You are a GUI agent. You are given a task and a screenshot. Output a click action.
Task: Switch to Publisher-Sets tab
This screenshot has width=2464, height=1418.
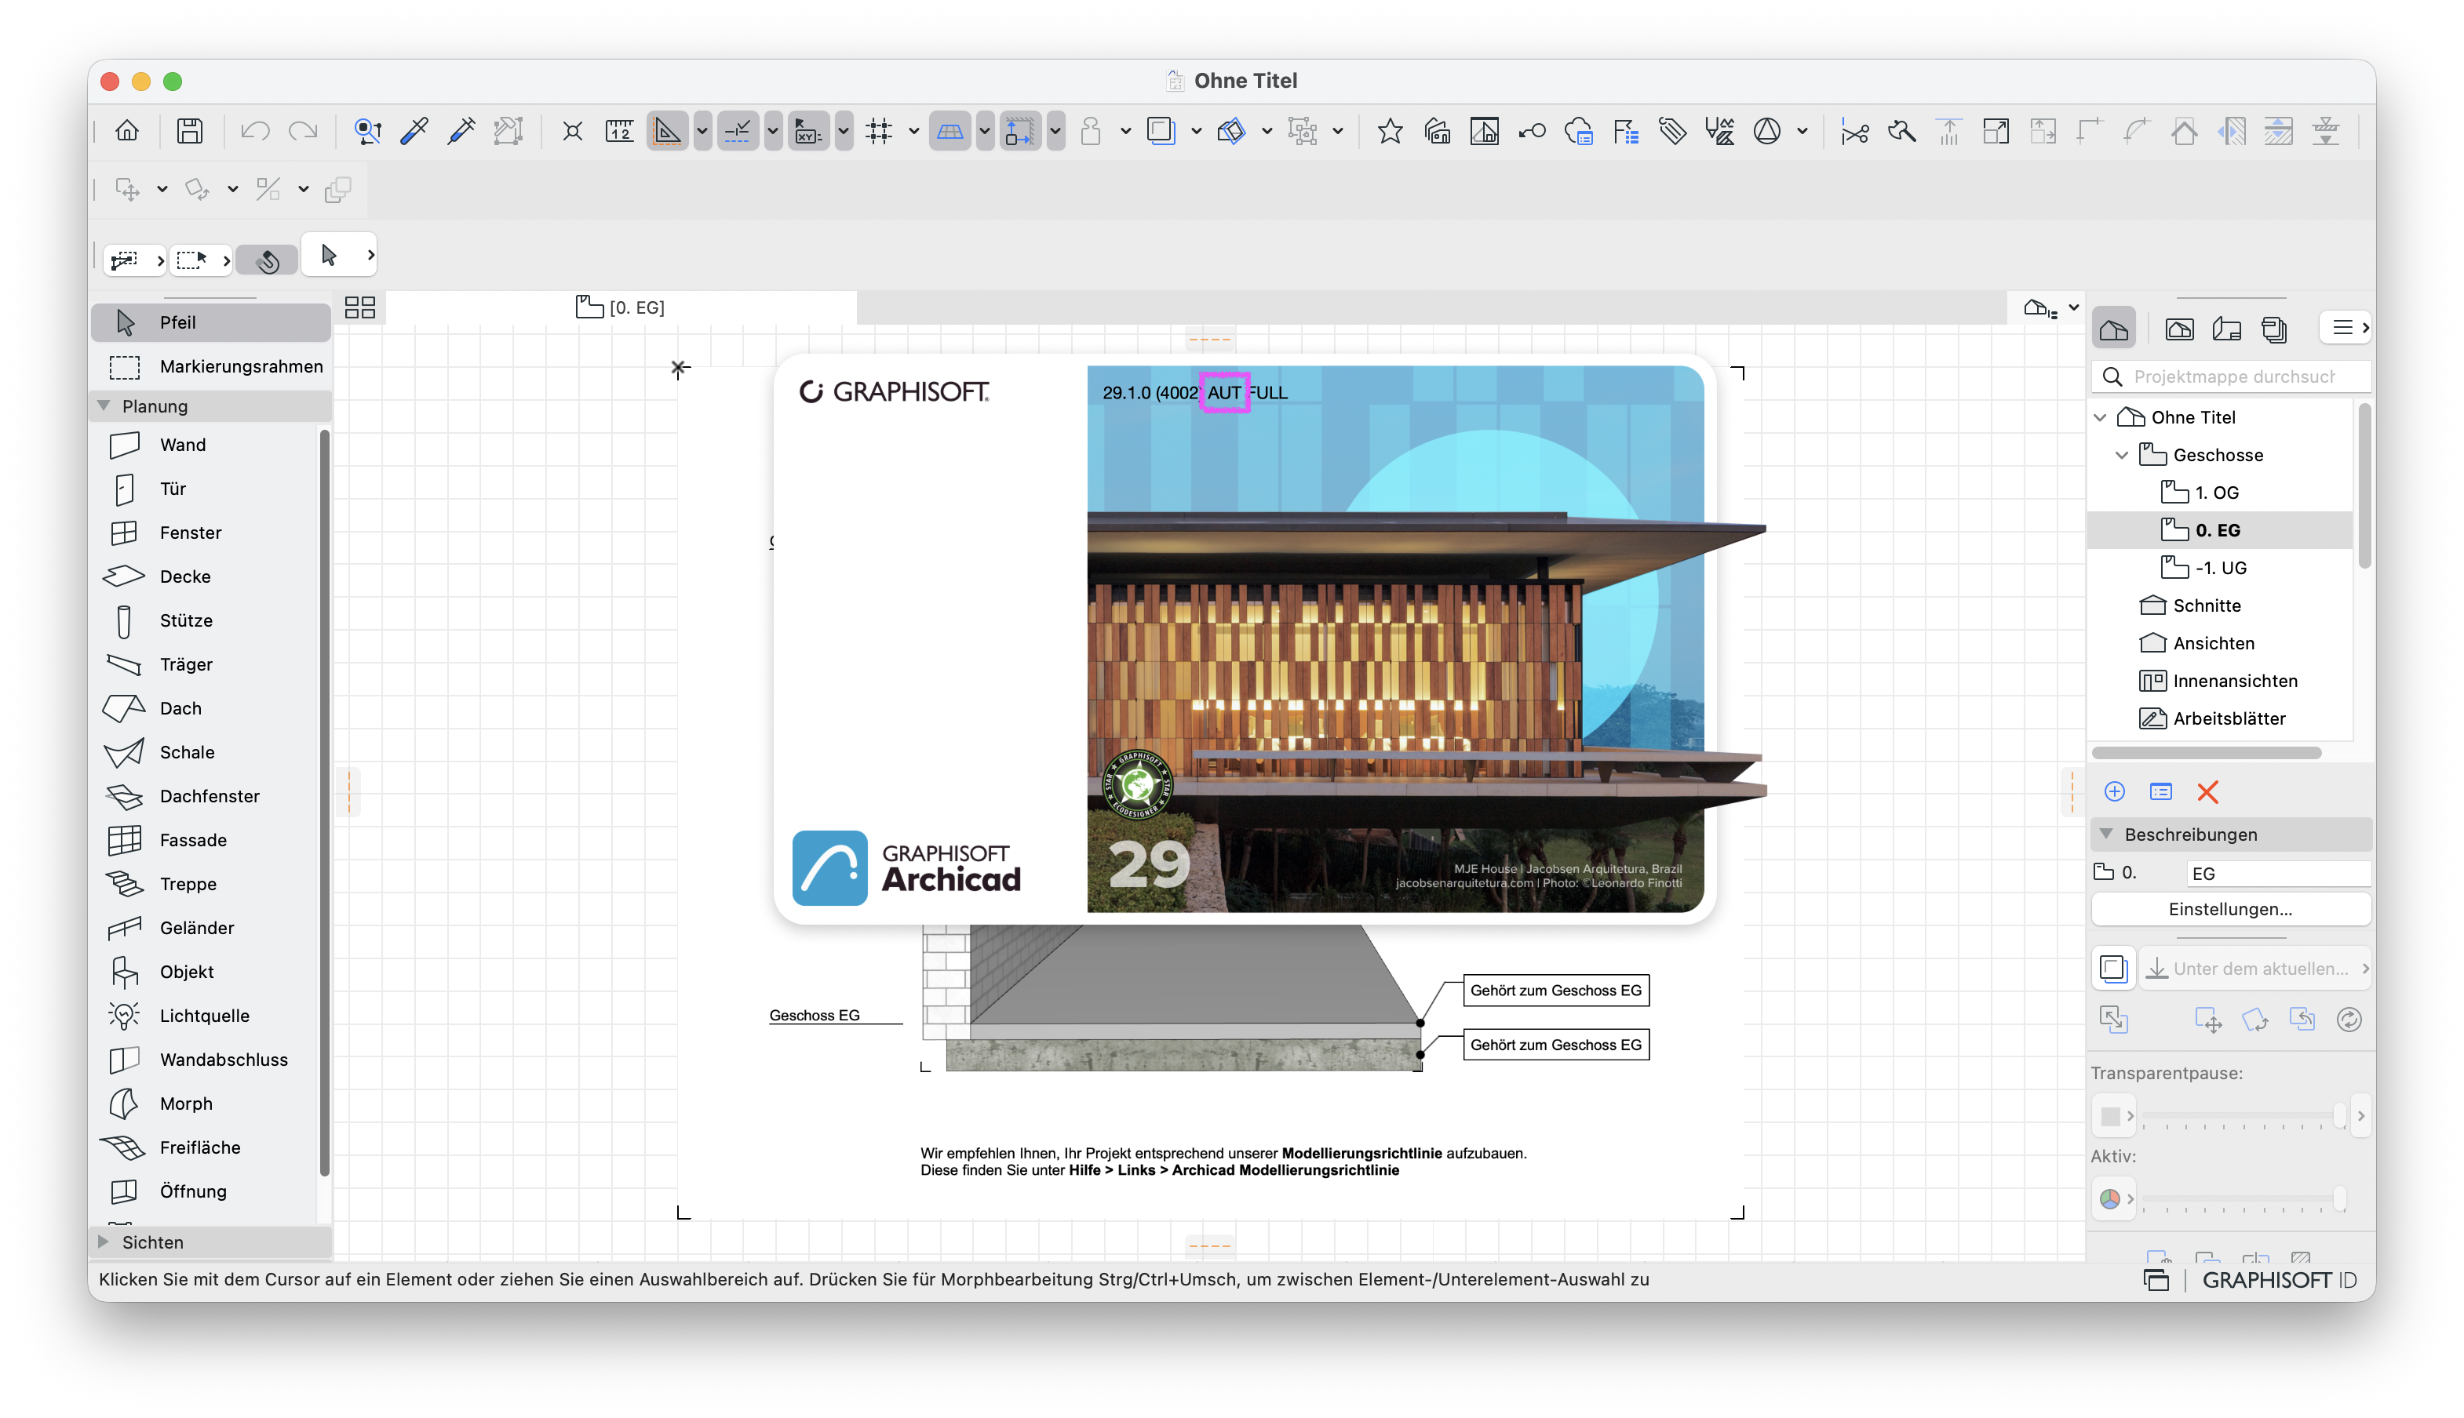click(x=2275, y=329)
